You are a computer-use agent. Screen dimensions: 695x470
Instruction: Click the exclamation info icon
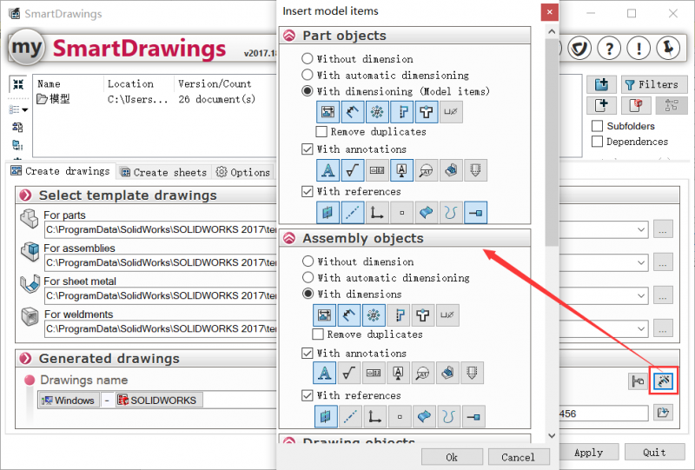coord(639,48)
